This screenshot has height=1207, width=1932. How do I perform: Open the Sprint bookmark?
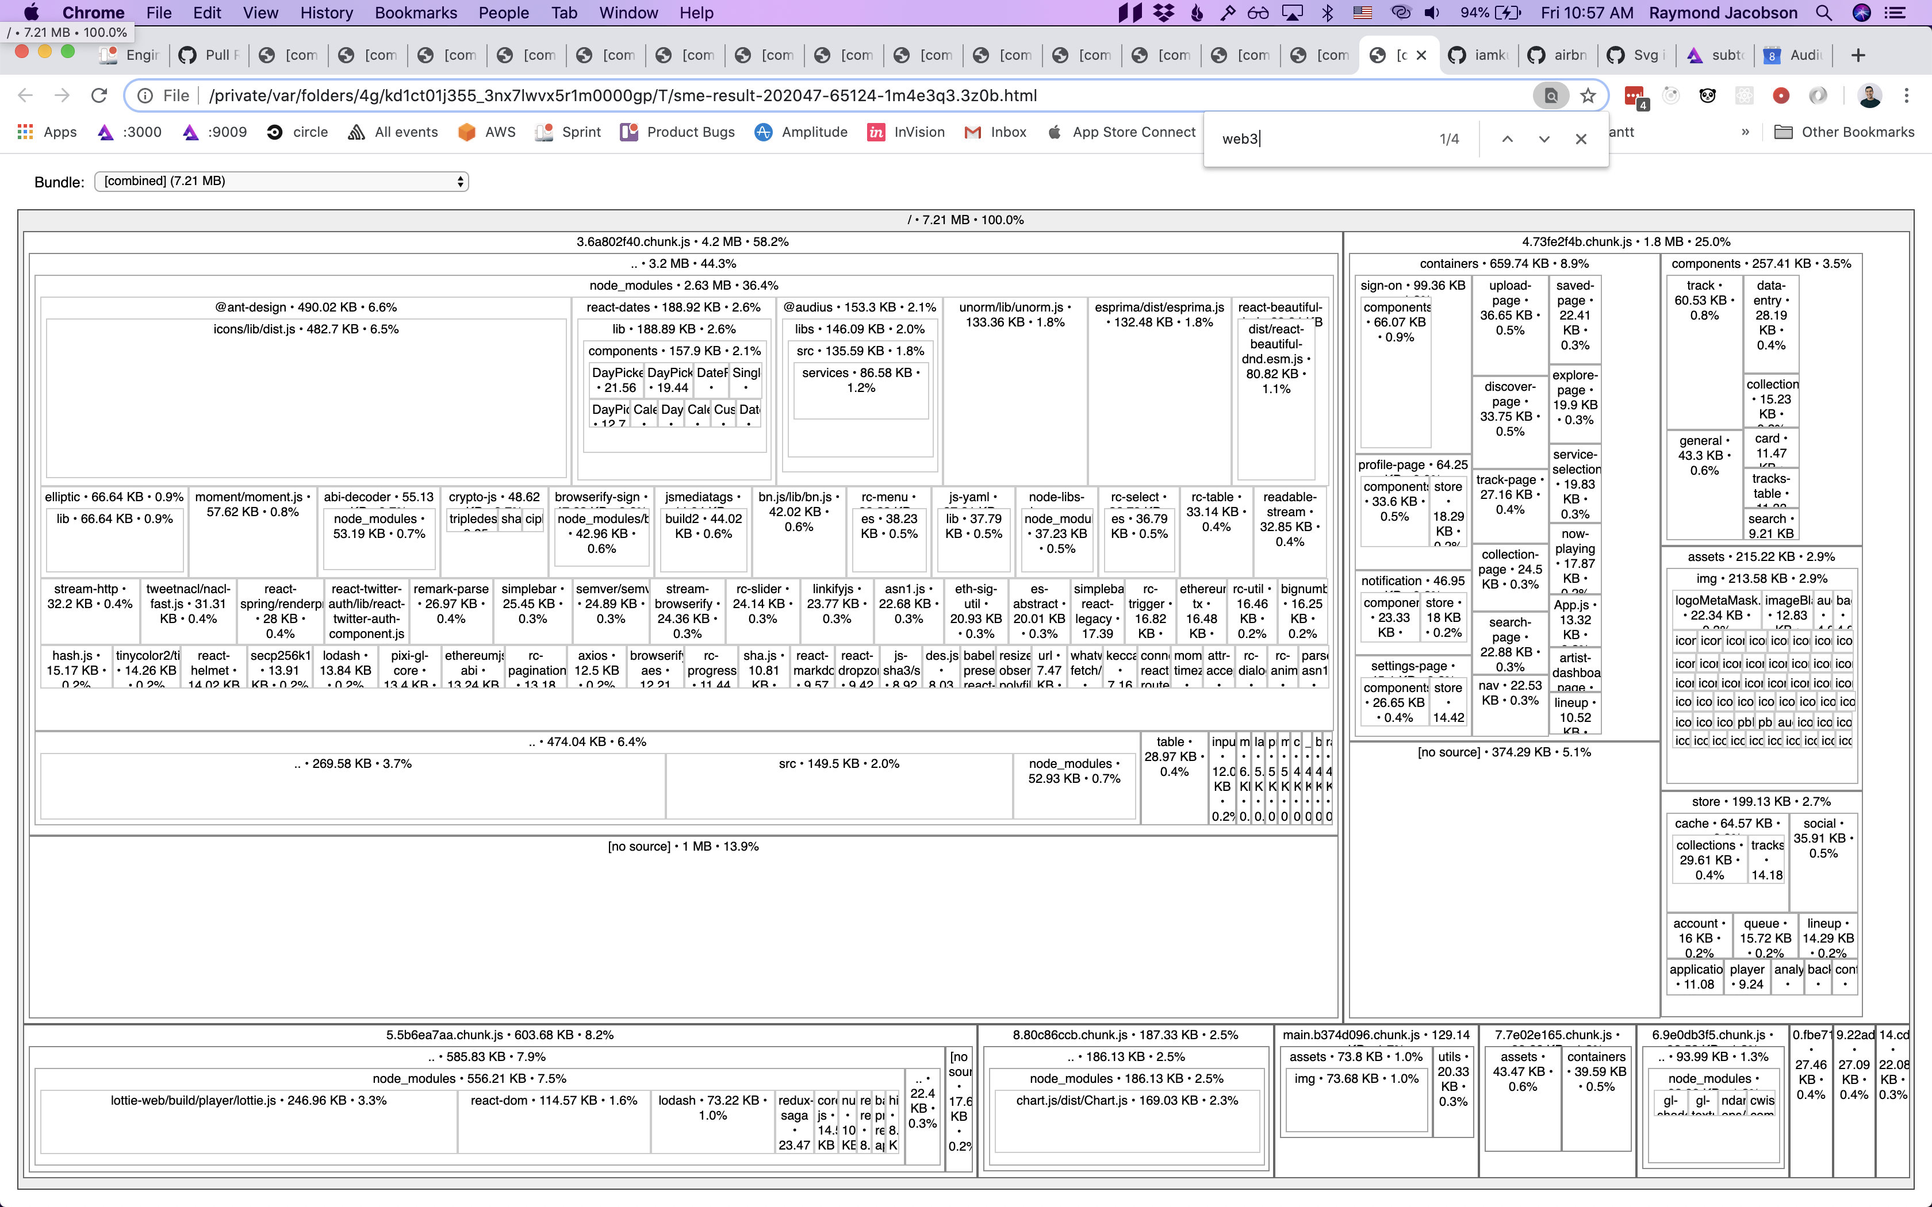point(568,132)
